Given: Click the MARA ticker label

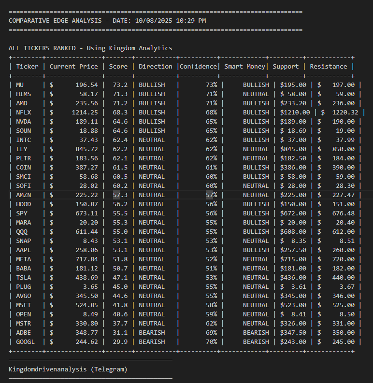Looking at the screenshot, I should coord(24,223).
